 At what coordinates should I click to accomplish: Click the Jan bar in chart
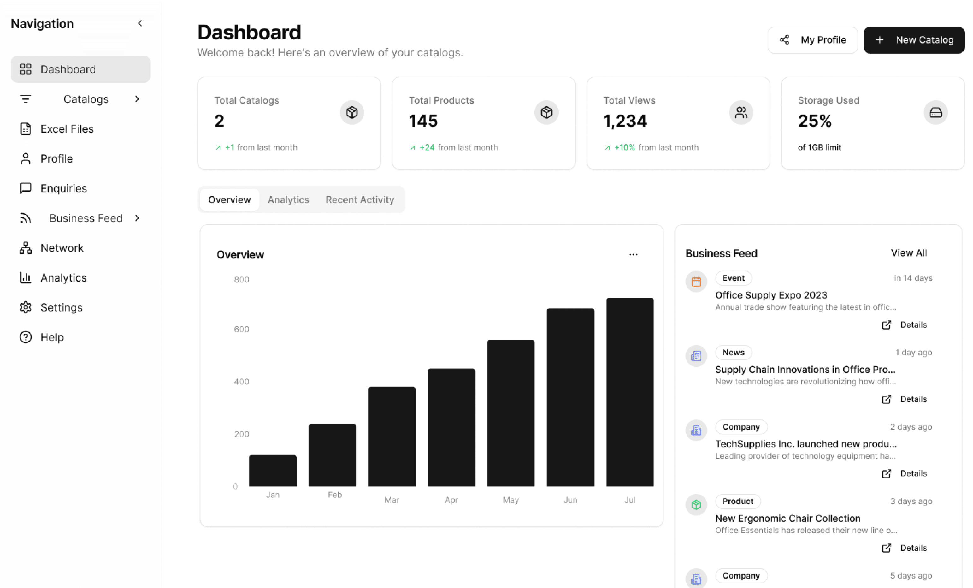273,471
